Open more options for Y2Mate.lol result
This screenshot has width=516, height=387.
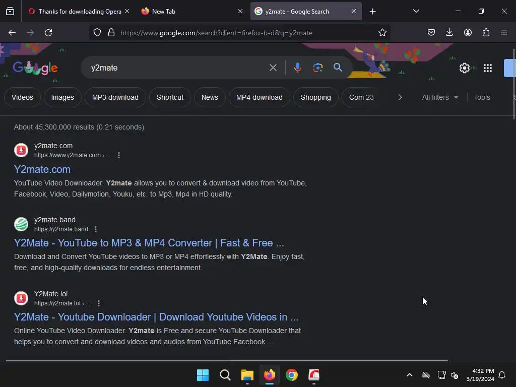(99, 303)
